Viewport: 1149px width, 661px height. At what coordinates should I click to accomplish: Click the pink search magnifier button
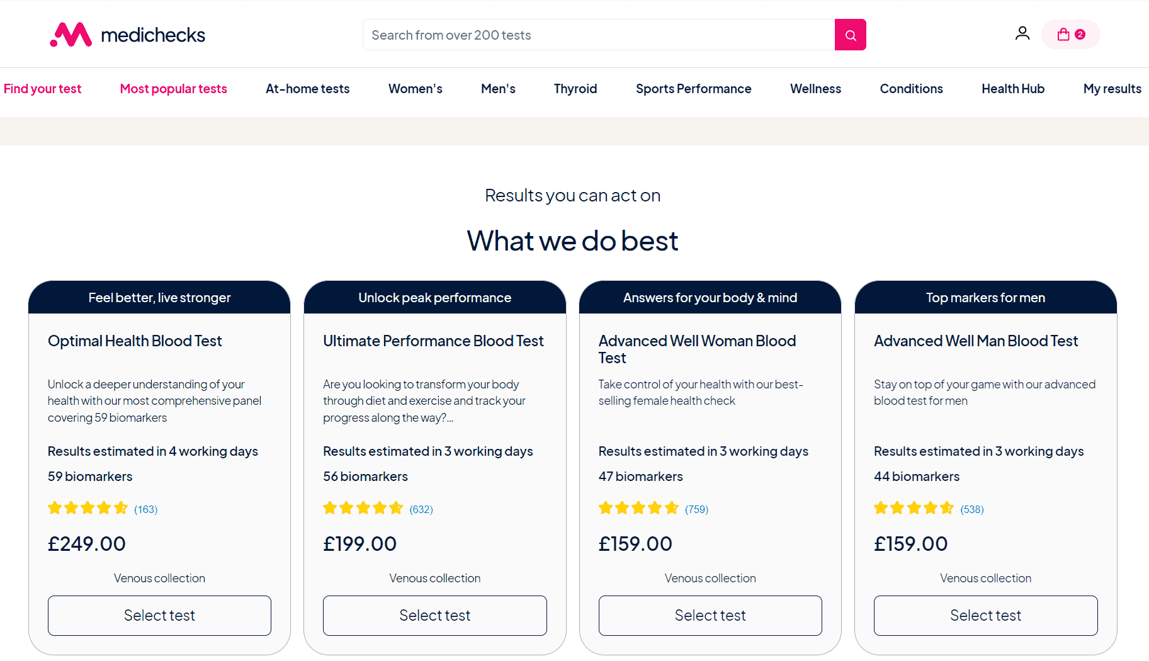pos(850,35)
